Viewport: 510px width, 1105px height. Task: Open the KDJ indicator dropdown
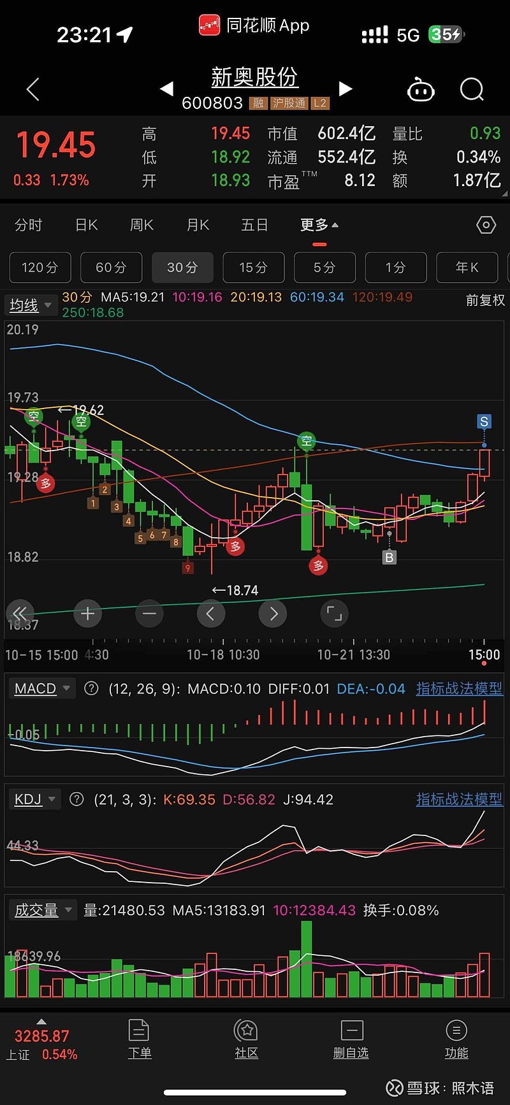[x=35, y=799]
